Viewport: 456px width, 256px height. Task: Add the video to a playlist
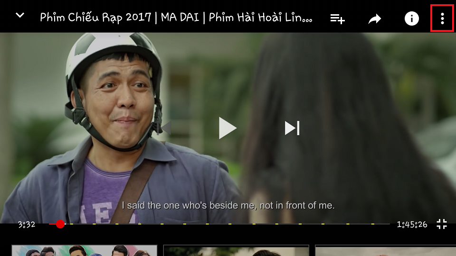(337, 19)
